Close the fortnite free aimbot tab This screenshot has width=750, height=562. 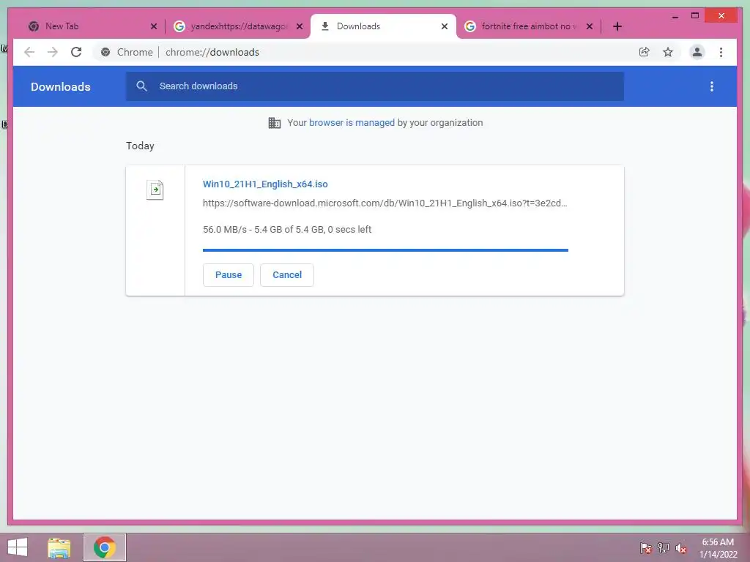click(590, 26)
